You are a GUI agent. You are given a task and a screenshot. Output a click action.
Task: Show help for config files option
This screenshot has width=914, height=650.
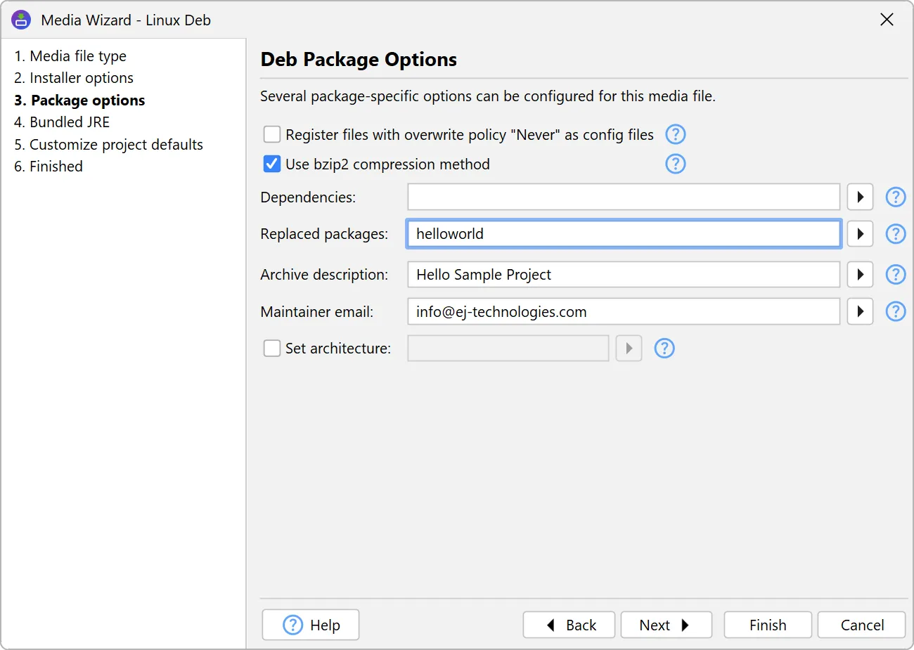tap(675, 134)
